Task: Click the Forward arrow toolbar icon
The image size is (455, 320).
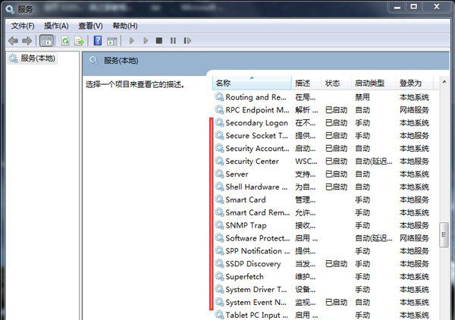Action: (x=27, y=41)
